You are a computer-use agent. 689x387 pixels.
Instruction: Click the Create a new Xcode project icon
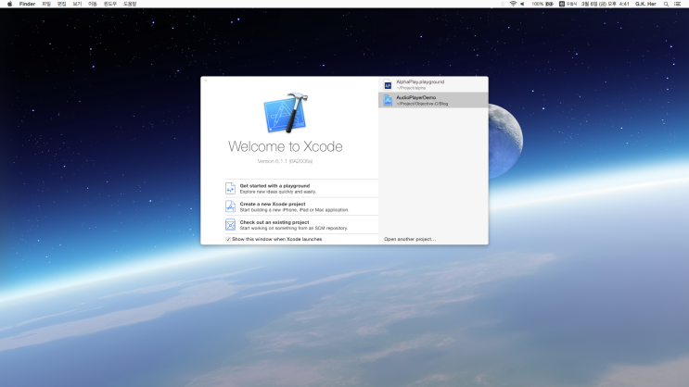[231, 206]
